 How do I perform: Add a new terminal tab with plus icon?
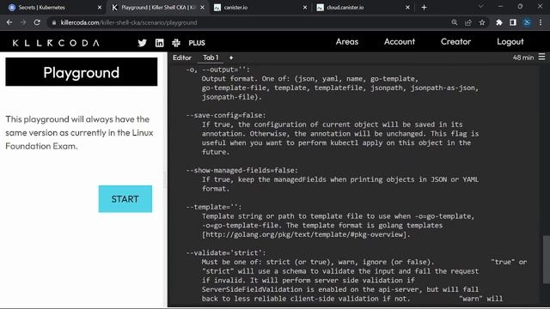point(231,58)
